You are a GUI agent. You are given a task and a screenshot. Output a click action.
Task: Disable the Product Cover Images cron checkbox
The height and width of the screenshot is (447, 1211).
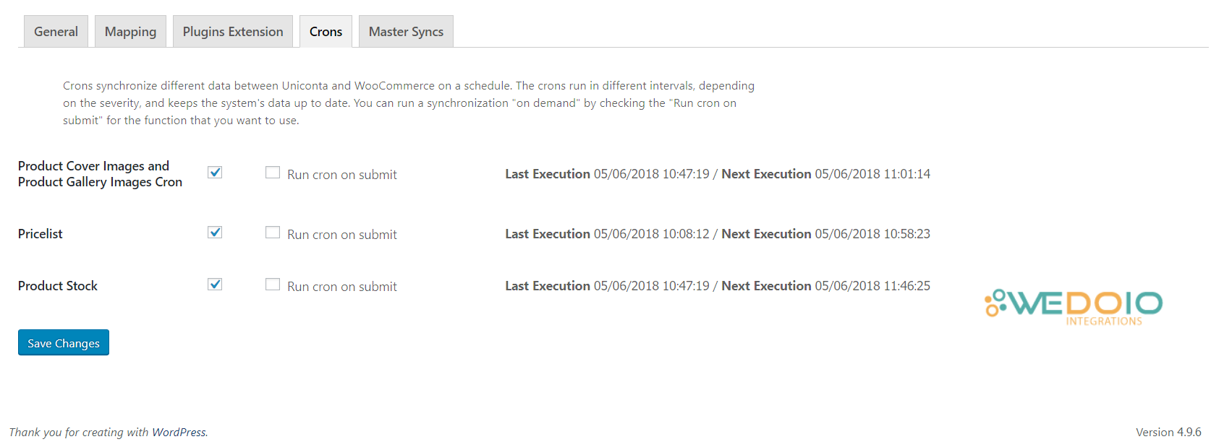[215, 173]
